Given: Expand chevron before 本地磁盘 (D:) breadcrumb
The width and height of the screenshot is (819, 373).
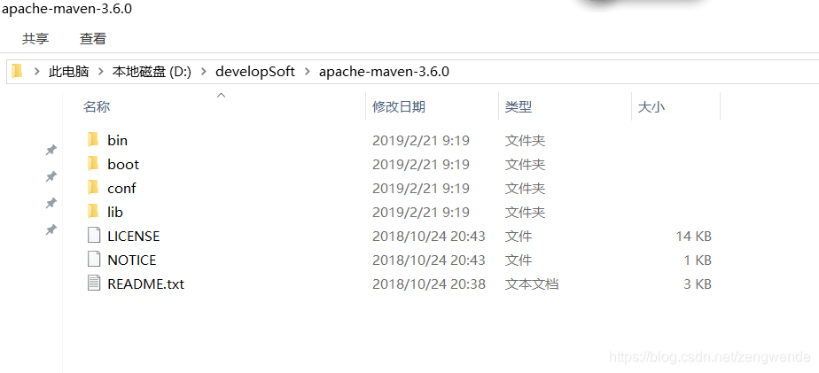Looking at the screenshot, I should point(100,72).
